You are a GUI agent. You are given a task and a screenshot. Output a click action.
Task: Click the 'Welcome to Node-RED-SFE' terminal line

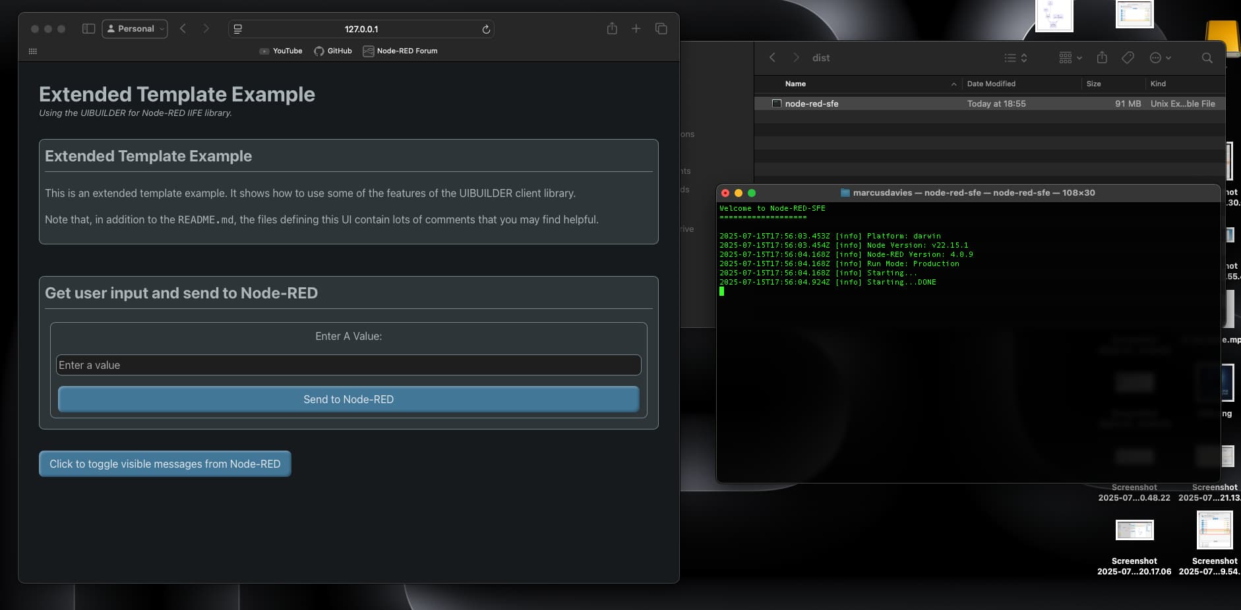(x=772, y=208)
